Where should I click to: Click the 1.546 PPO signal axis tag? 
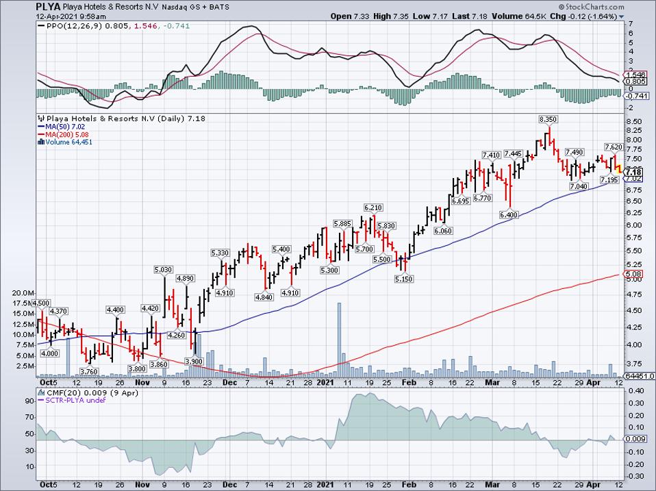[635, 75]
